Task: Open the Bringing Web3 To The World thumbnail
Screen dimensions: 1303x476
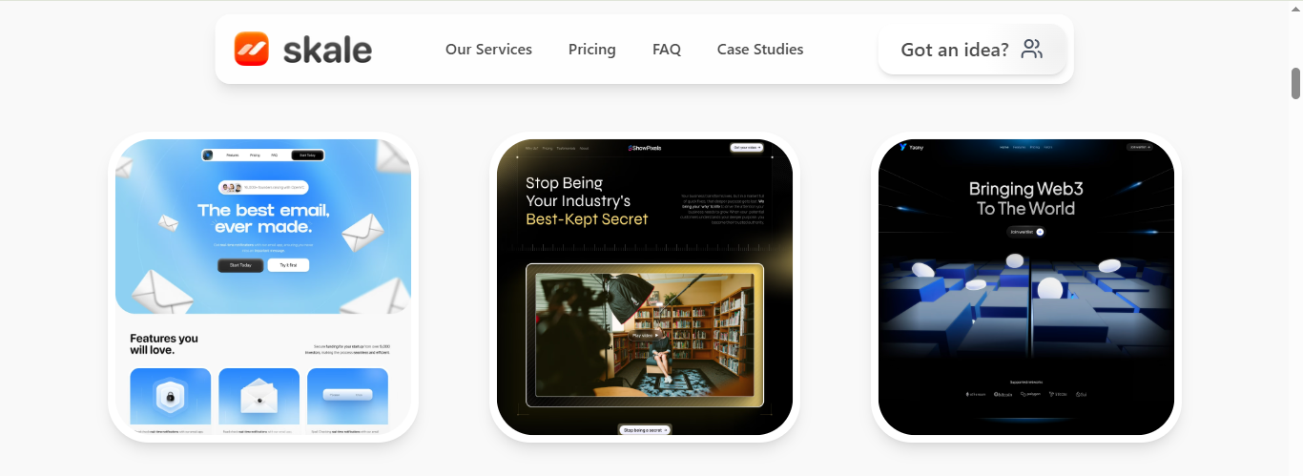Action: (x=1026, y=287)
